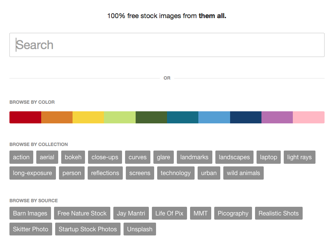Open the Skitter Photo source
This screenshot has width=334, height=243.
tap(31, 229)
